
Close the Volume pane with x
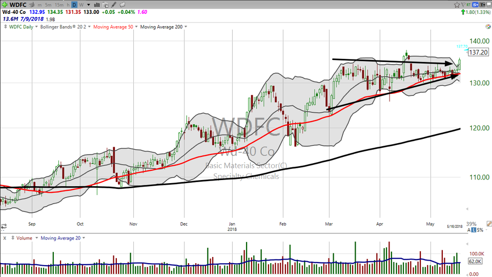tap(5, 238)
